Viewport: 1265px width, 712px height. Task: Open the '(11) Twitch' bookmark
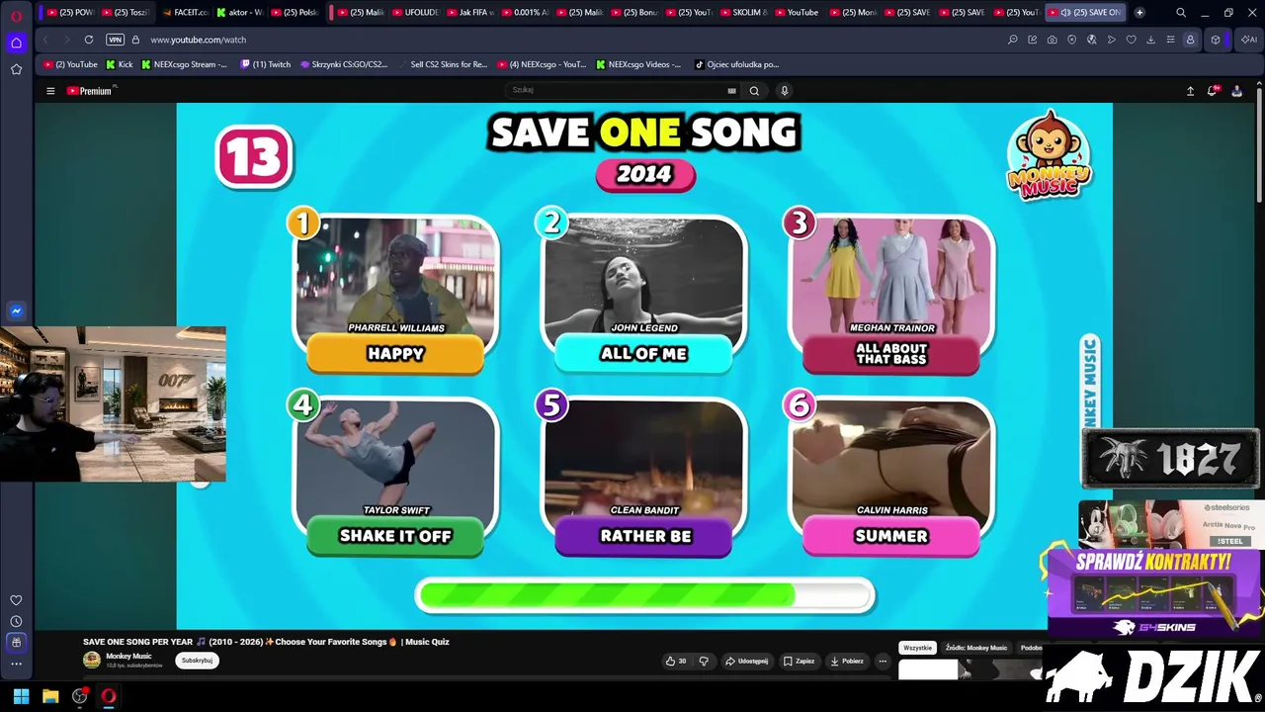(266, 64)
